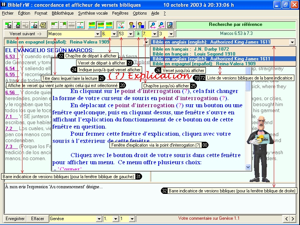
Task: Click the magnifier-on-document icon in the toolbar
Action: 170,25
